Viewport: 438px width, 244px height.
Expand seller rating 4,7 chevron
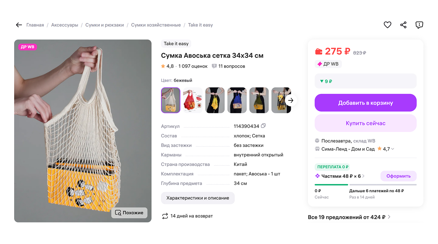(393, 149)
